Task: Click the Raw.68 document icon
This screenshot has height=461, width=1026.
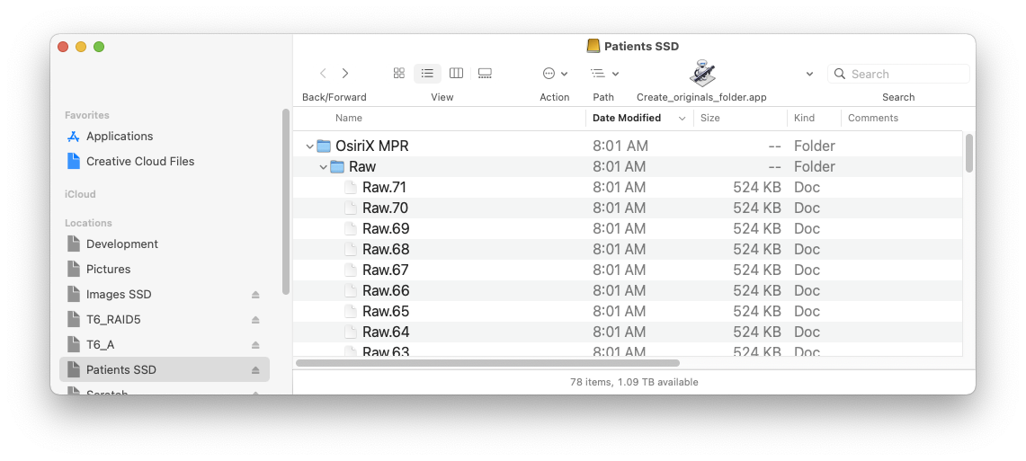Action: coord(351,249)
